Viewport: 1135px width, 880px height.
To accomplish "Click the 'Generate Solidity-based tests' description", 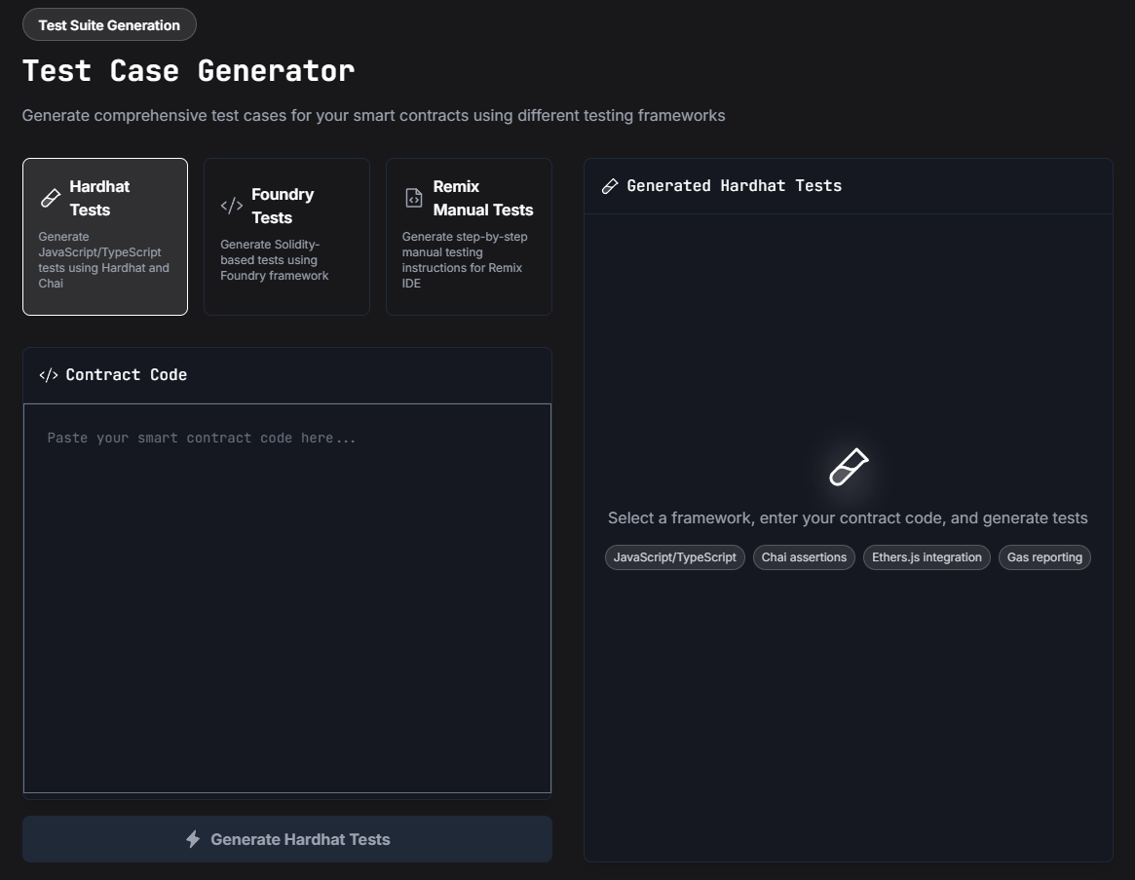I will [x=275, y=260].
